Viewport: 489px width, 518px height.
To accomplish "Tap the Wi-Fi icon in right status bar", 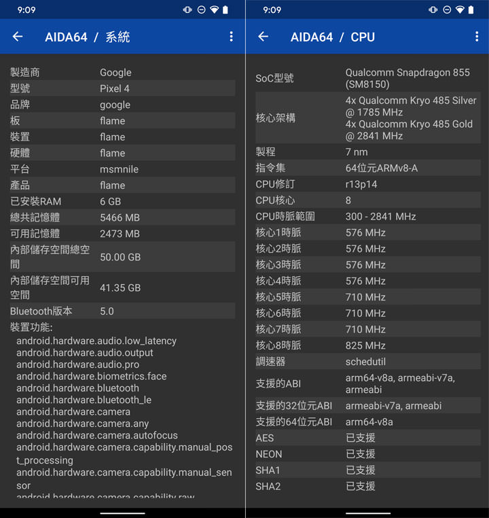I will coord(460,10).
